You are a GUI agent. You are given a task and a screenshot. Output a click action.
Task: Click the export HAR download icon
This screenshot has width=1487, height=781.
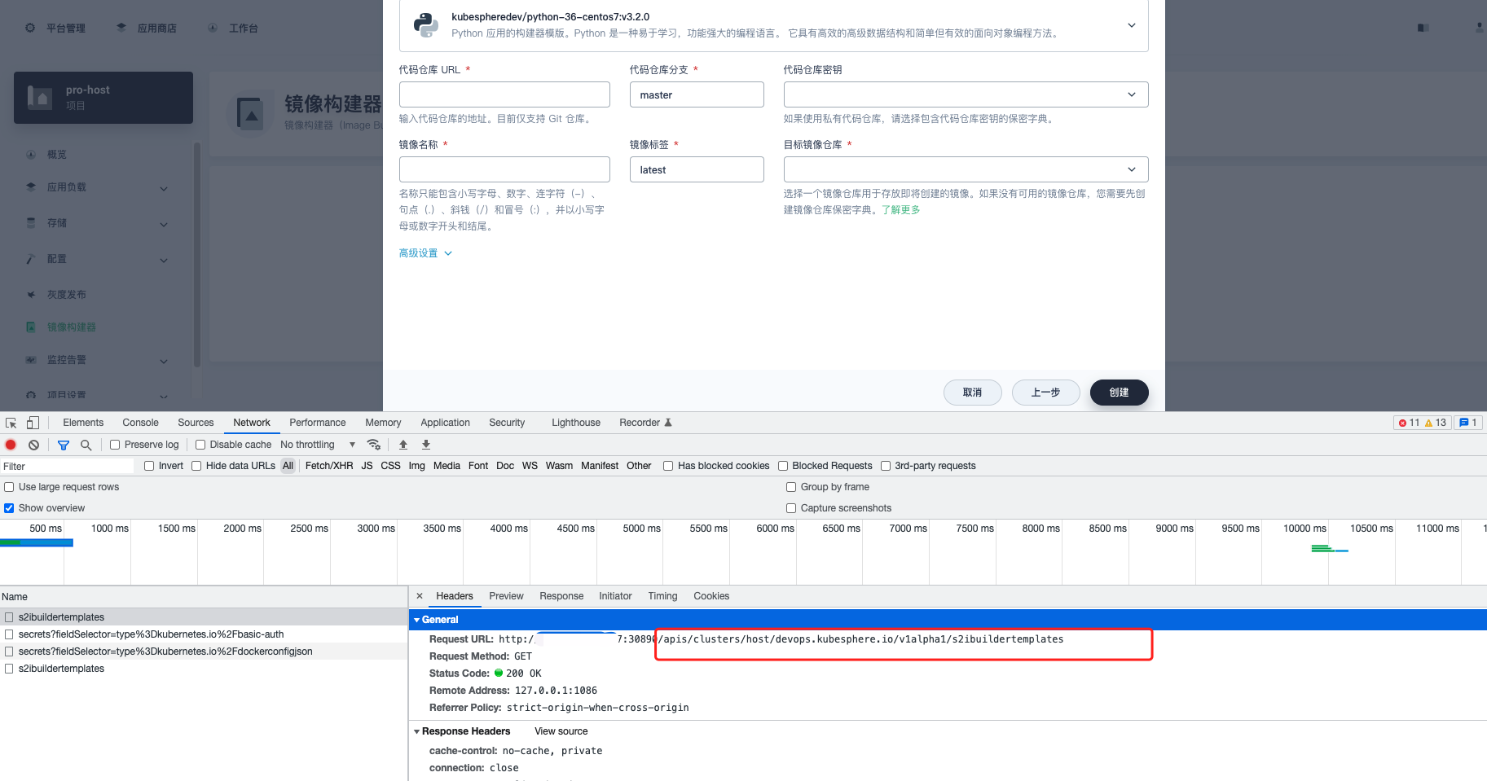point(425,445)
